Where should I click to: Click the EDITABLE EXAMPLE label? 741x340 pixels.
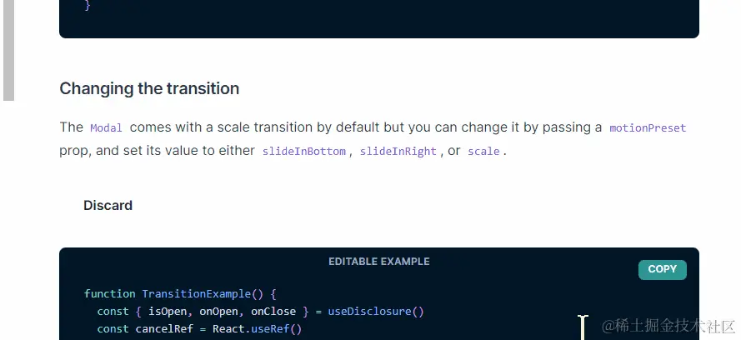coord(379,262)
